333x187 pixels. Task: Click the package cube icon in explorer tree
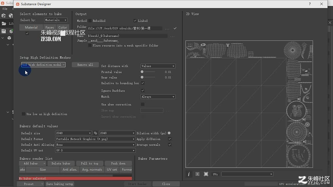pyautogui.click(x=9, y=38)
